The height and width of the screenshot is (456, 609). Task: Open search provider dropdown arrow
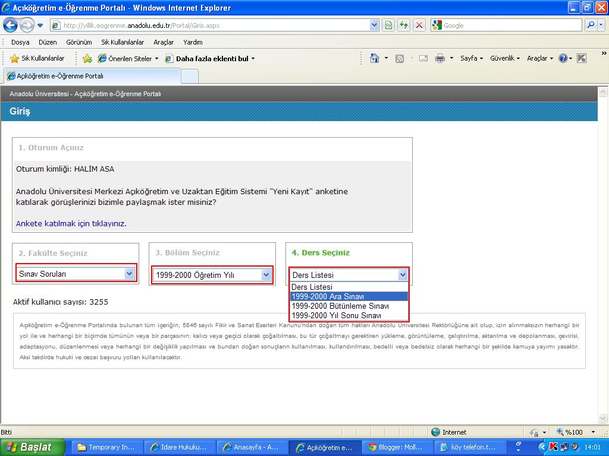pyautogui.click(x=601, y=25)
